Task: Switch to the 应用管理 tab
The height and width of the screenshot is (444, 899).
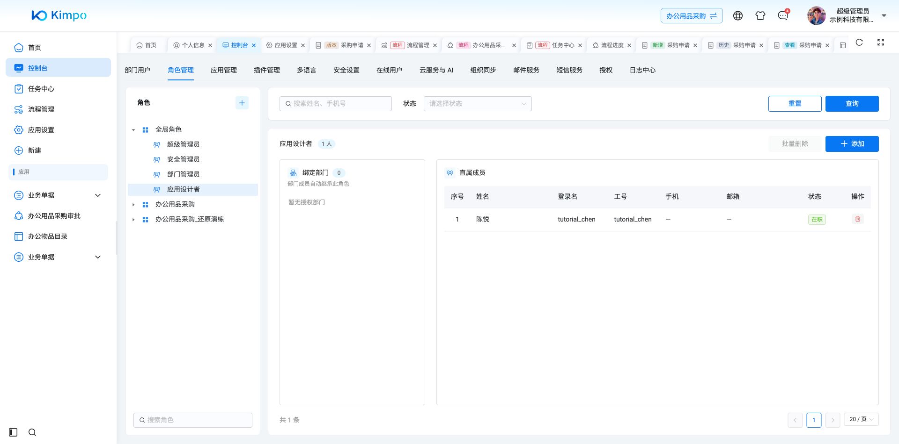Action: tap(223, 70)
